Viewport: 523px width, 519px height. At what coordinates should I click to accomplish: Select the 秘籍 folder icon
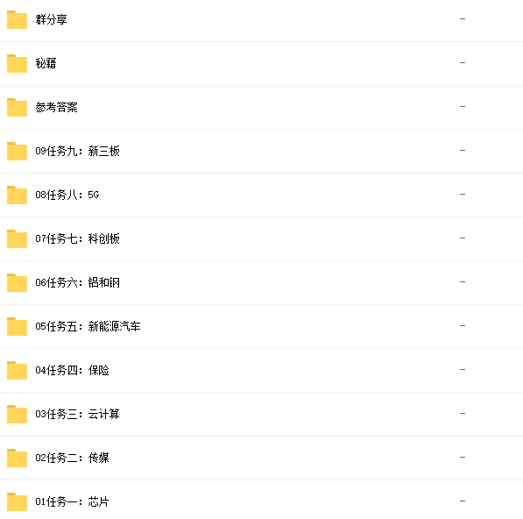click(17, 63)
